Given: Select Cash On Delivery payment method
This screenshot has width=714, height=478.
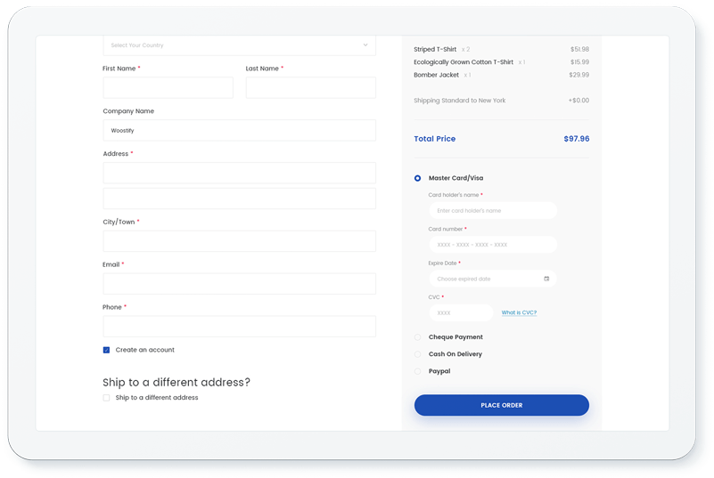Looking at the screenshot, I should pos(417,354).
